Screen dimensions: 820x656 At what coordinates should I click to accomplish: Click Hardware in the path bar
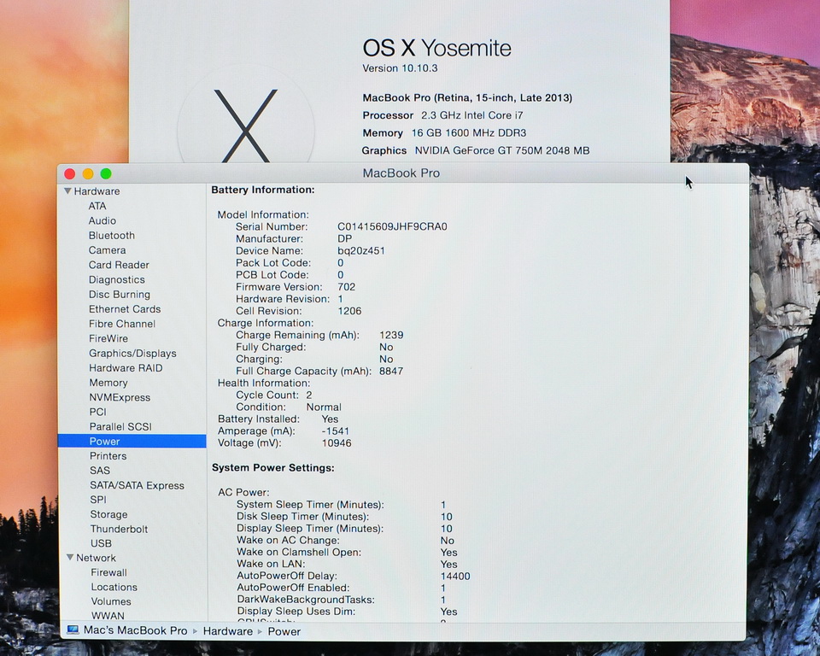click(228, 631)
